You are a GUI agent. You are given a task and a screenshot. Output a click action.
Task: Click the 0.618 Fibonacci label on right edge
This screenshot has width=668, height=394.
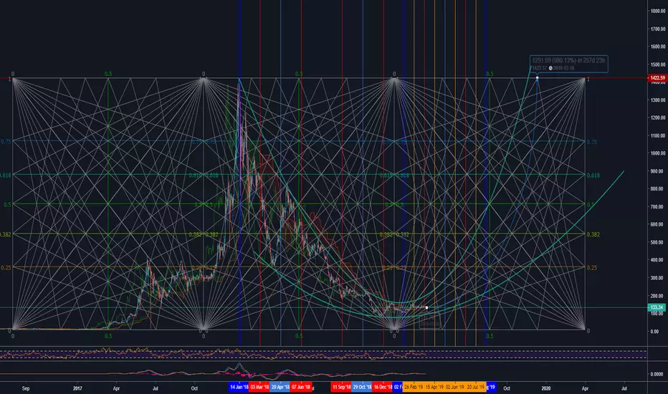593,175
